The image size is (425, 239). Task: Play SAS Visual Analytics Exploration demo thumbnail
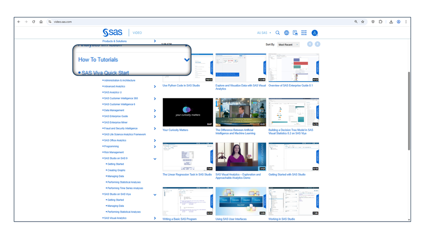coord(241,157)
